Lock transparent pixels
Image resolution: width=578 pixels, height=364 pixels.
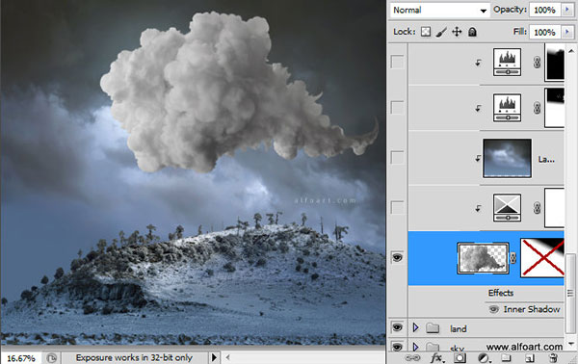426,32
